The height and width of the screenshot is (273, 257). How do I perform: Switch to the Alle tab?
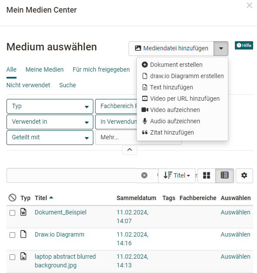click(x=11, y=69)
